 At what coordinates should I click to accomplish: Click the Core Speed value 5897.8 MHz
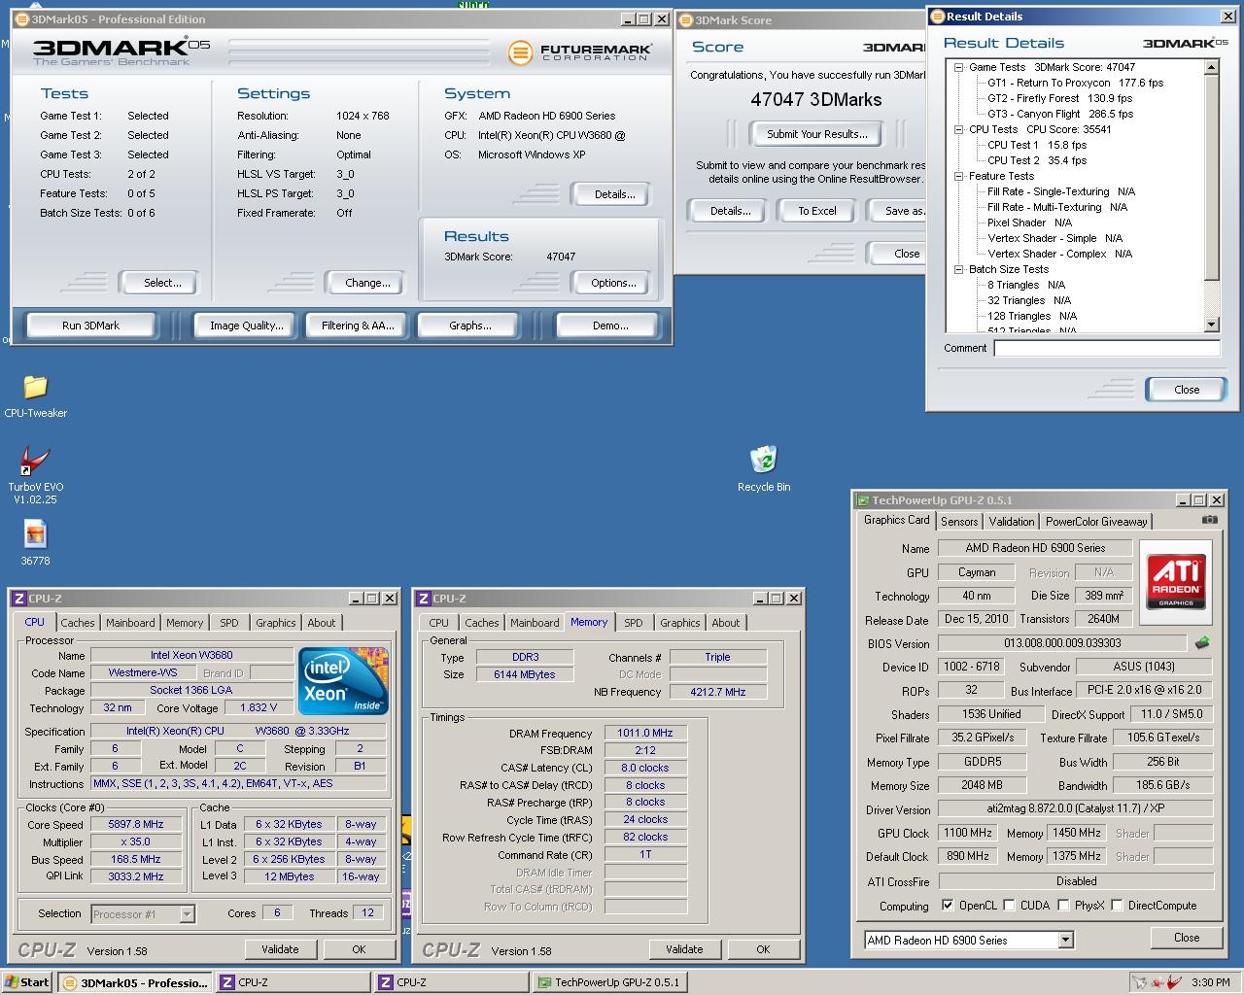(135, 824)
